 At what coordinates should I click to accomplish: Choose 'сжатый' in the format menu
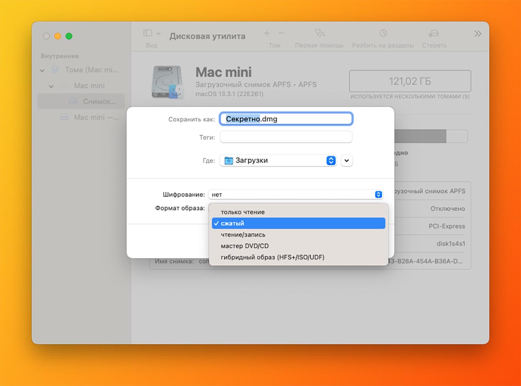298,223
